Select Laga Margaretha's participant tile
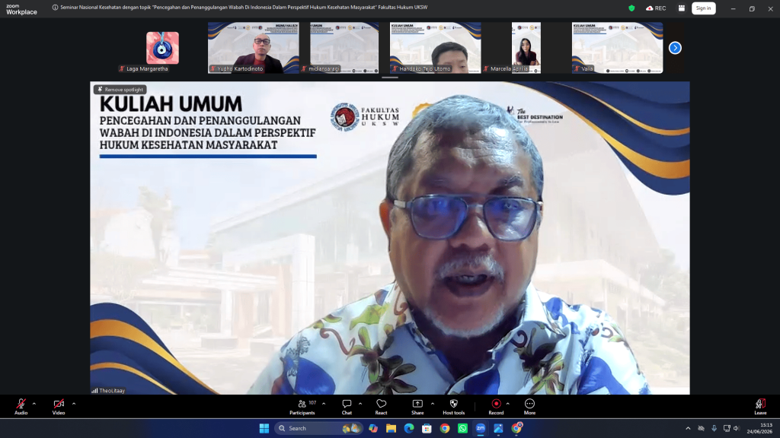This screenshot has height=438, width=780. pyautogui.click(x=163, y=48)
